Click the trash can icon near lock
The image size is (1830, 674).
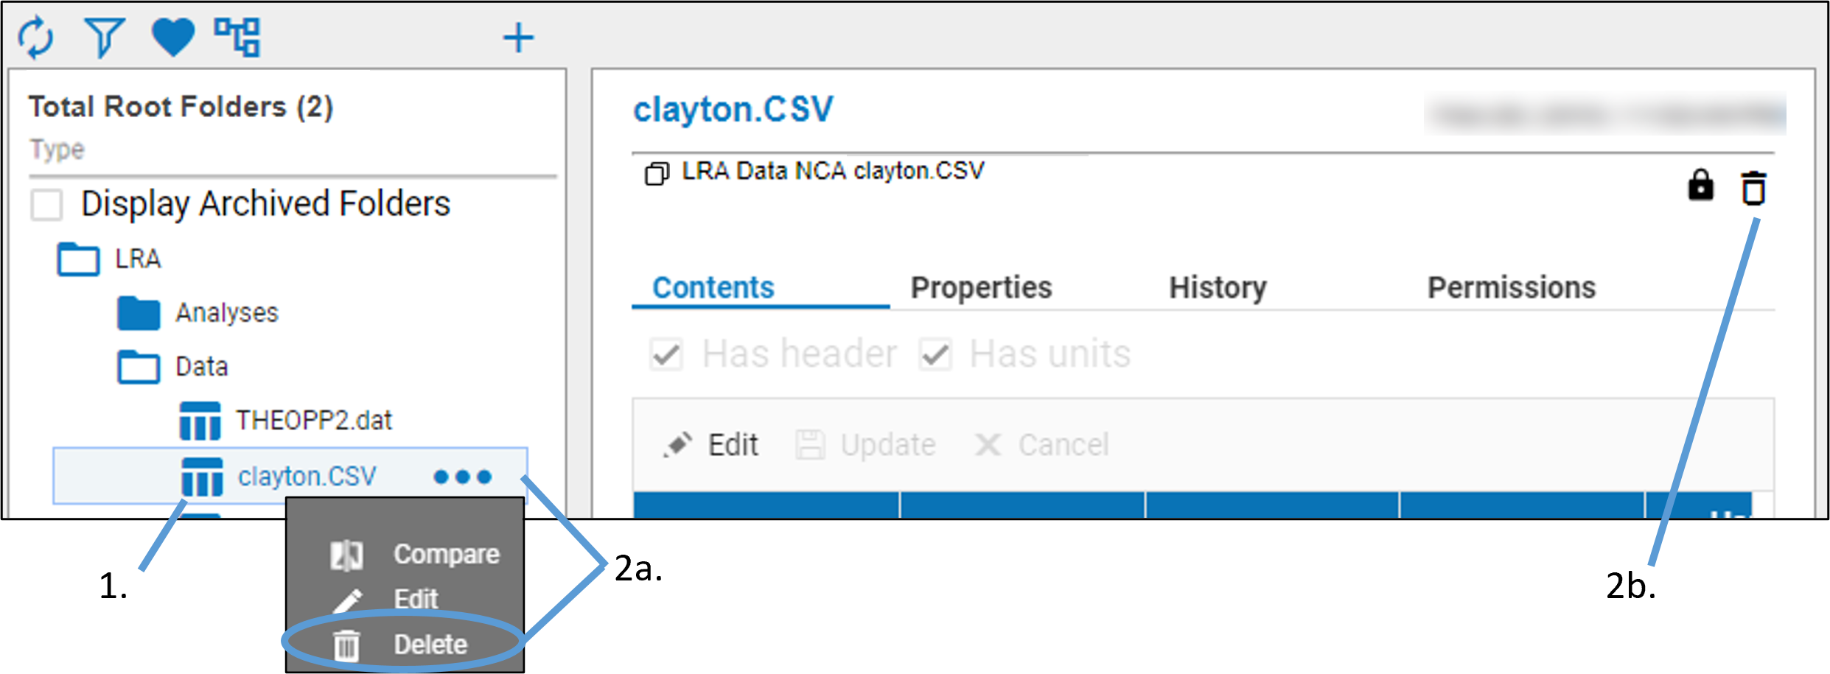tap(1753, 188)
